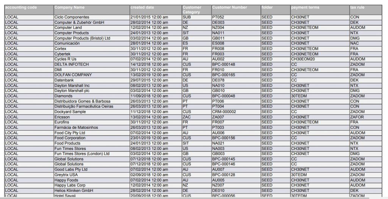Viewport: 388px width, 199px height.
Task: Click the SUB customer category cell
Action: (x=197, y=17)
